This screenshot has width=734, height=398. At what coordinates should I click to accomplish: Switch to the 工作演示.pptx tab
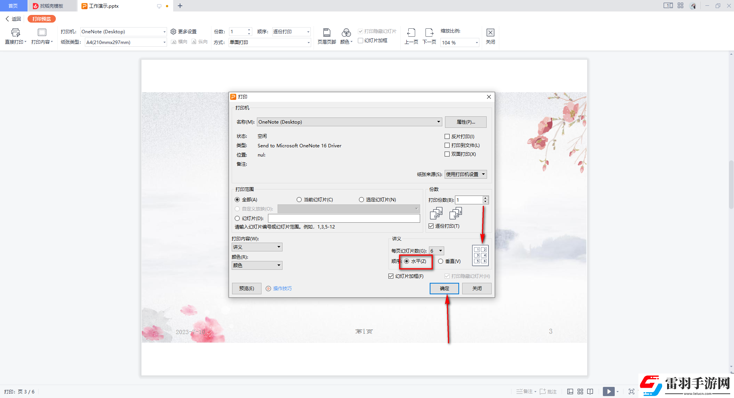(103, 6)
